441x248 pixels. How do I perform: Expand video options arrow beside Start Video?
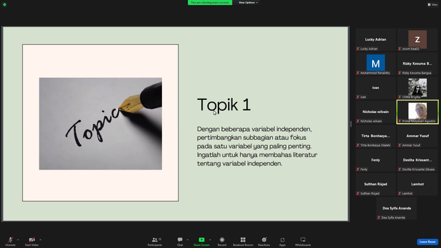(40, 240)
